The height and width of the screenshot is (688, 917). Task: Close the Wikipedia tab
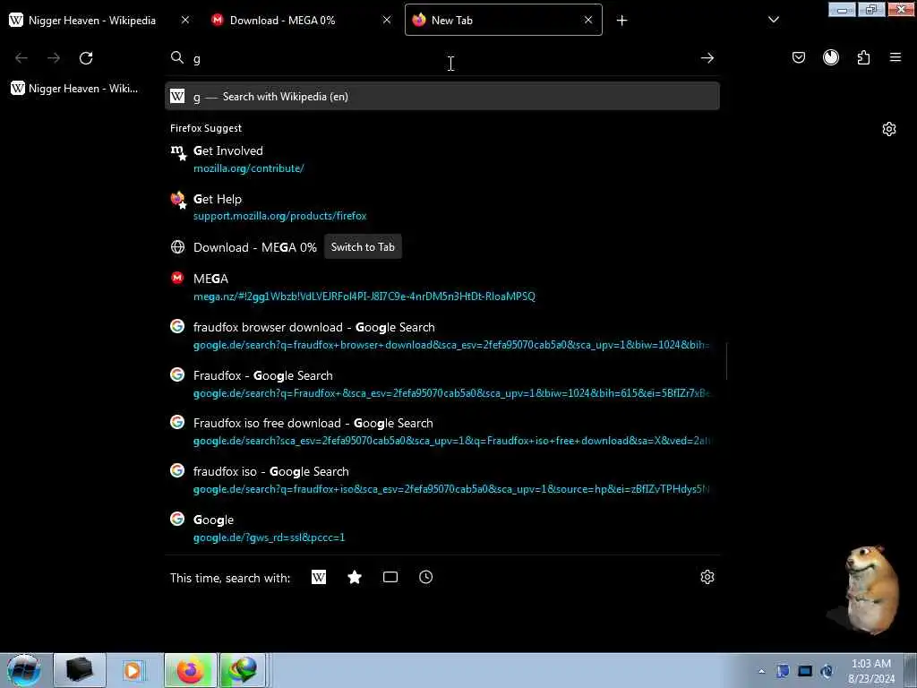pos(184,20)
